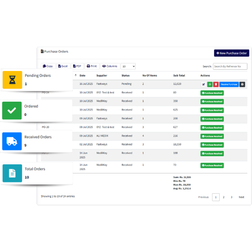Export table with the PDF button
Viewport: 252px width, 252px height.
77,66
